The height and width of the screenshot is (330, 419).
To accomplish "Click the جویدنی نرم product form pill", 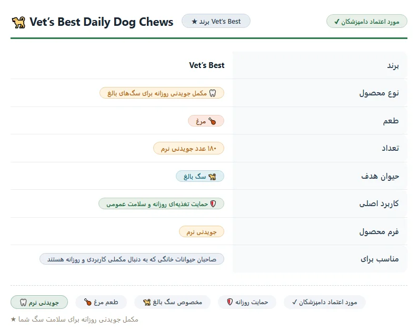I will point(202,232).
